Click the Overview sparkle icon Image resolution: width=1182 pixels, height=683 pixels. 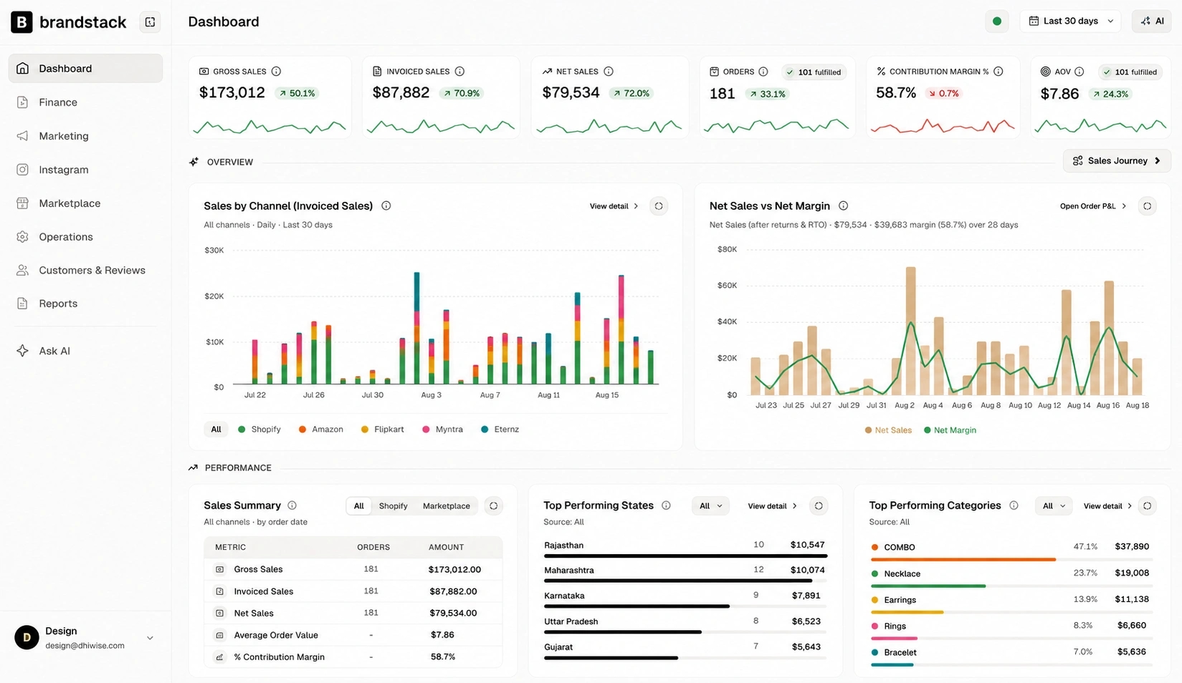pyautogui.click(x=194, y=162)
